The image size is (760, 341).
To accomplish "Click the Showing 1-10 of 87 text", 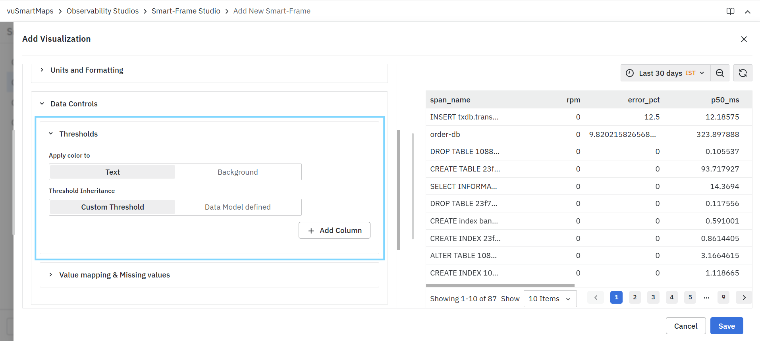I will coord(463,299).
